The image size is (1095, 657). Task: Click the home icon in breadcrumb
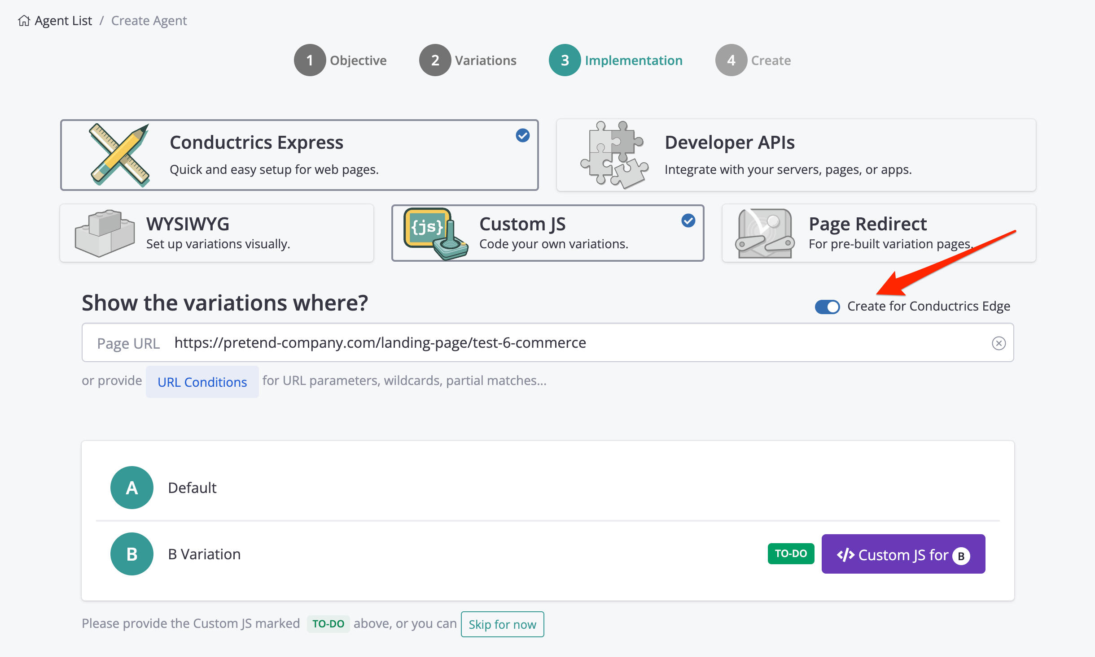point(24,21)
